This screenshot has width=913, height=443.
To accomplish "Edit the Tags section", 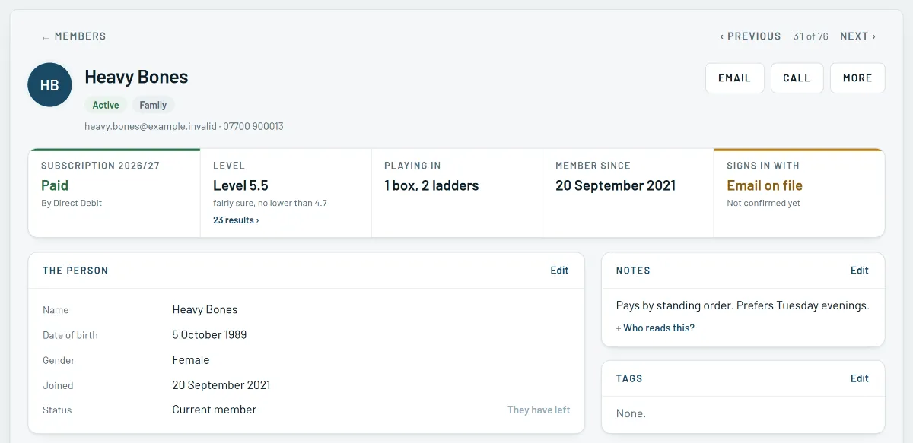I will click(x=859, y=378).
